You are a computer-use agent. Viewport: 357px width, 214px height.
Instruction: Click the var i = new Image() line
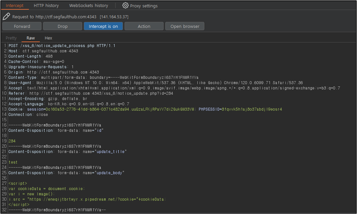tap(32, 194)
